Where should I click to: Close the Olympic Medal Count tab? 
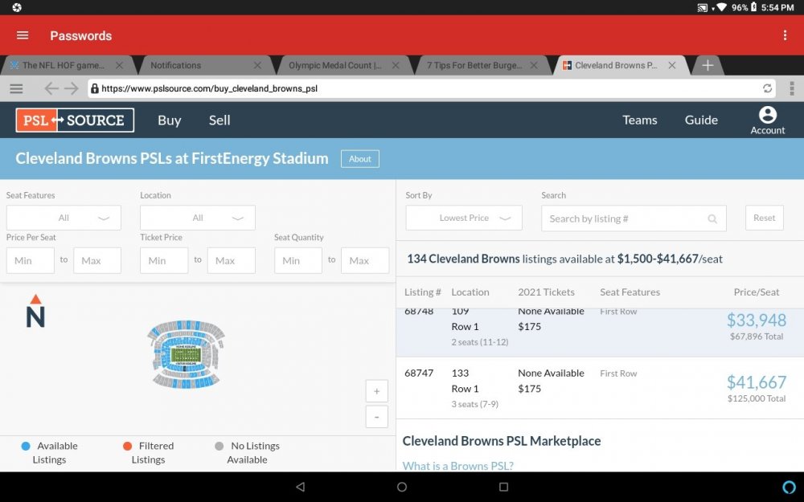pos(396,66)
